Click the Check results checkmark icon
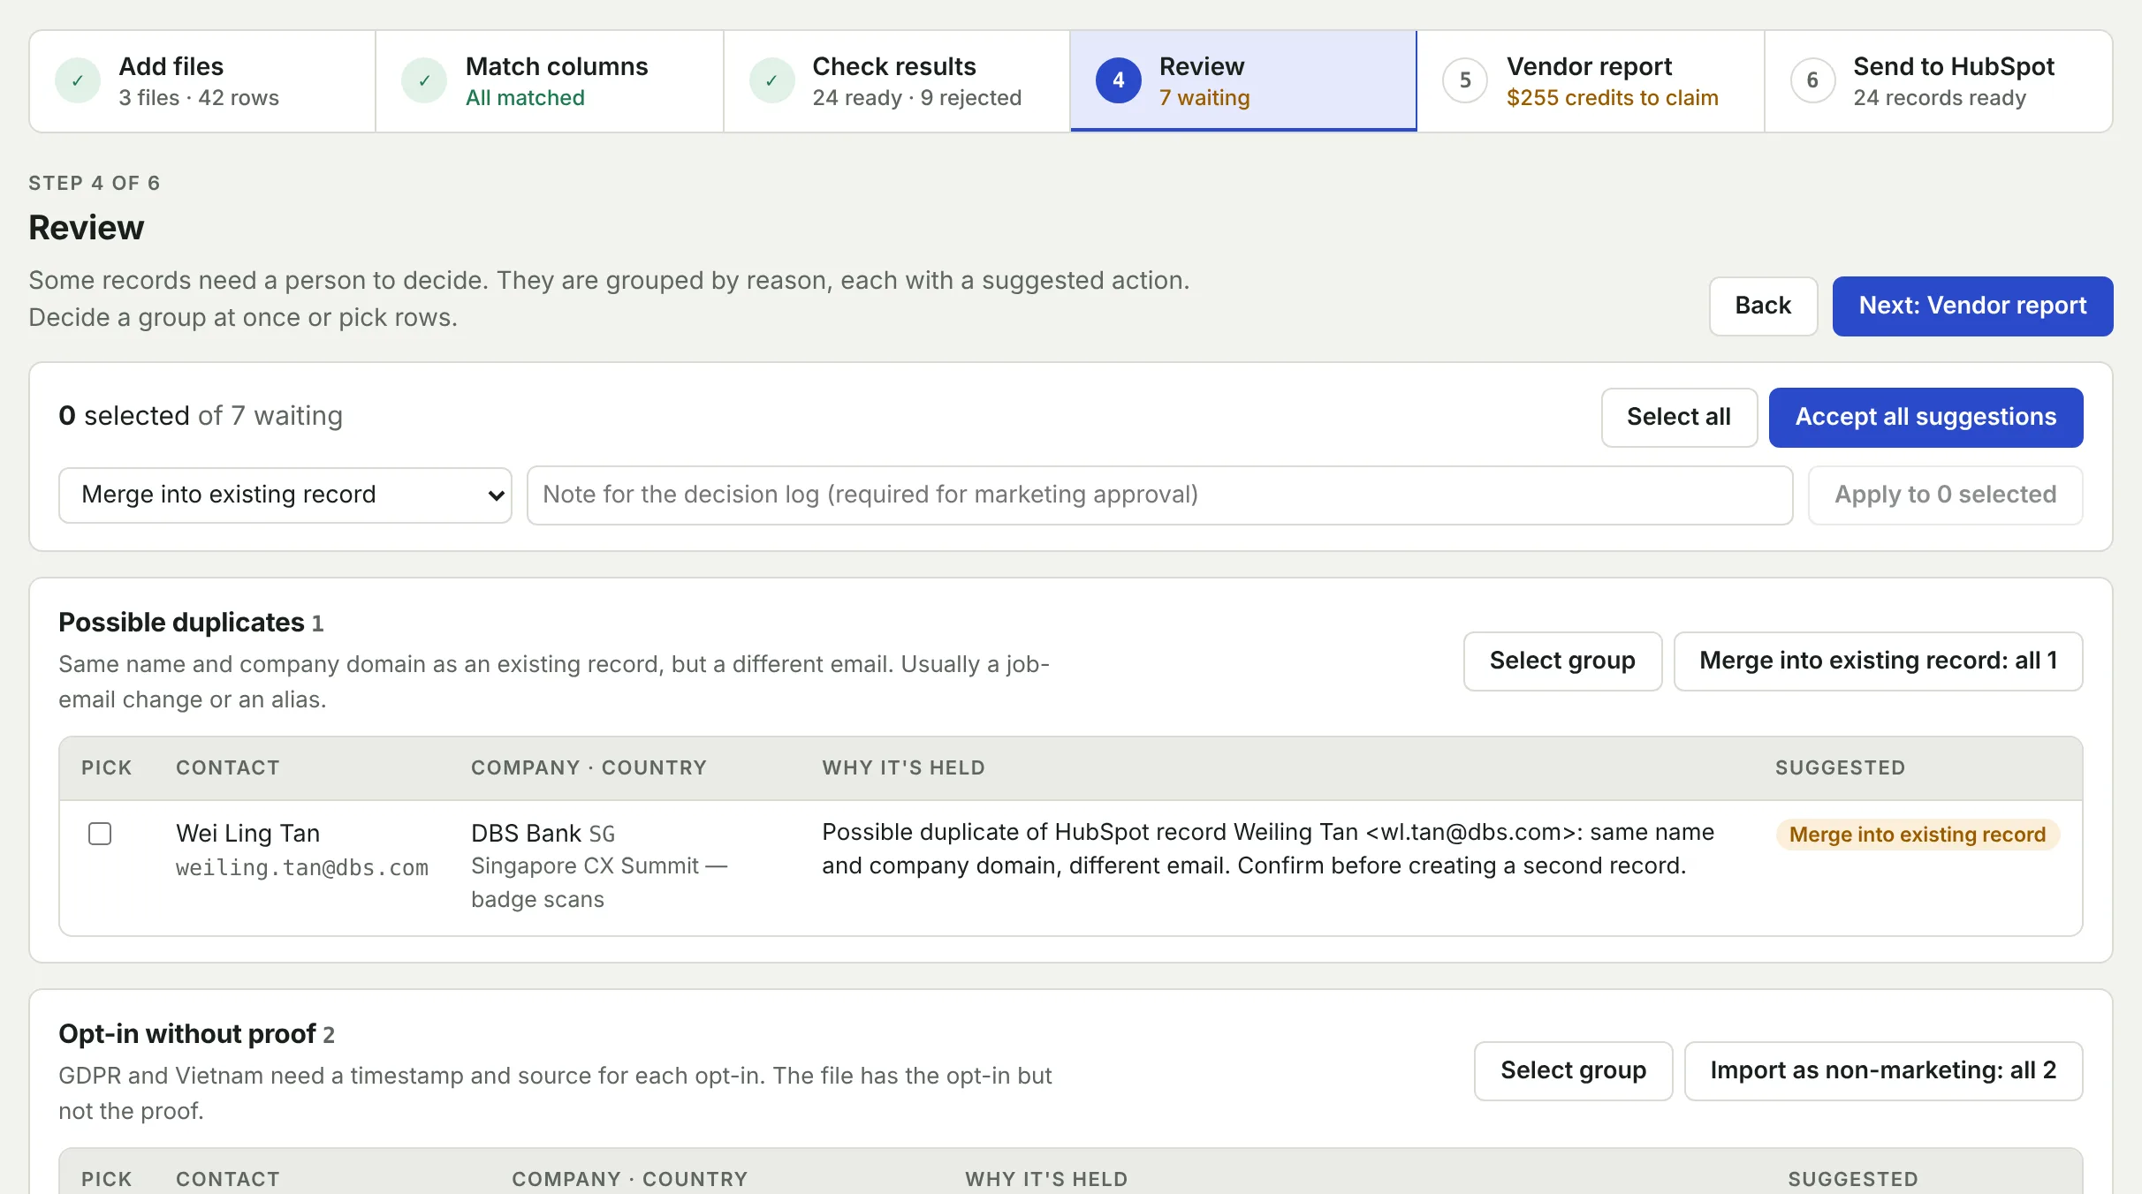Viewport: 2142px width, 1194px height. 771,80
